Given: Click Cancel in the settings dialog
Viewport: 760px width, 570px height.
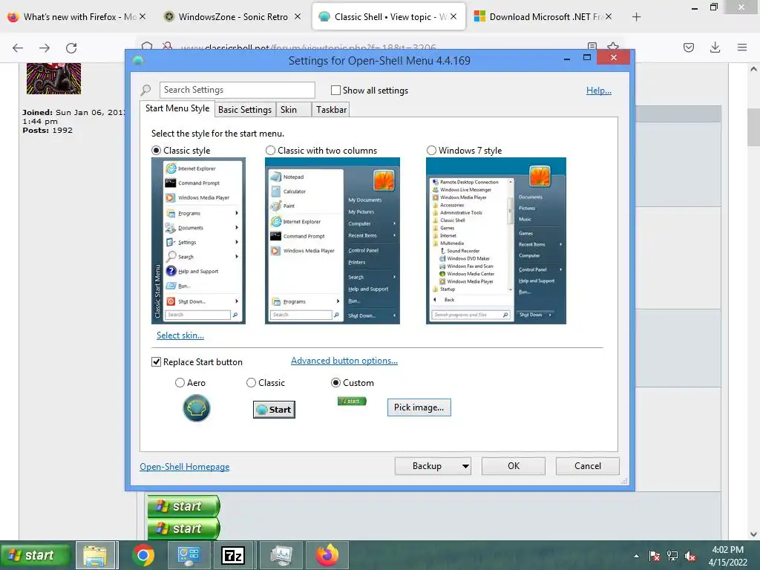Looking at the screenshot, I should (588, 466).
